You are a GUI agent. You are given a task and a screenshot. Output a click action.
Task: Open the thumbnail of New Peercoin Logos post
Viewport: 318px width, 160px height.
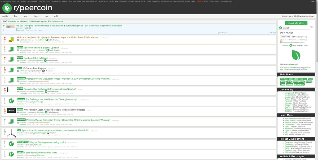[11, 111]
